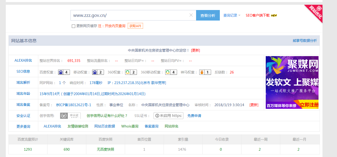This screenshot has height=157, width=337.
Task: Toggle the 更新网页缓存 checkbox
Action: pos(74,26)
